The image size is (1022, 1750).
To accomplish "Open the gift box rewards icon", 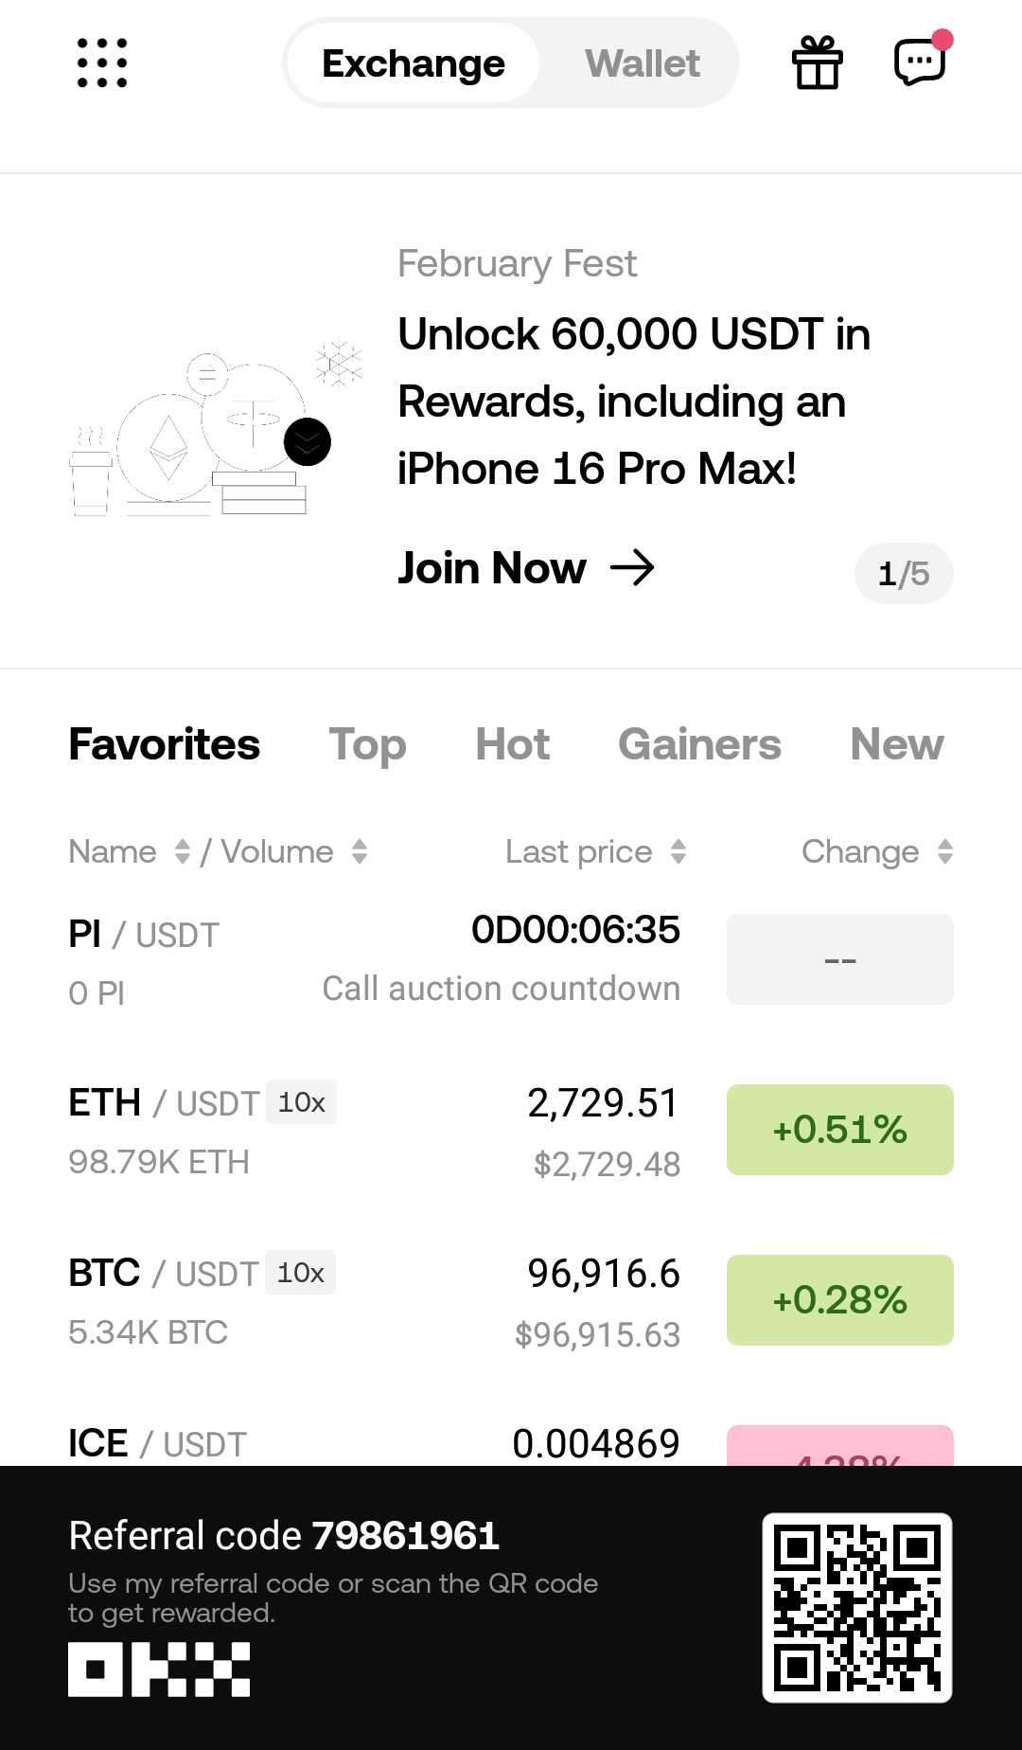I will 817,62.
